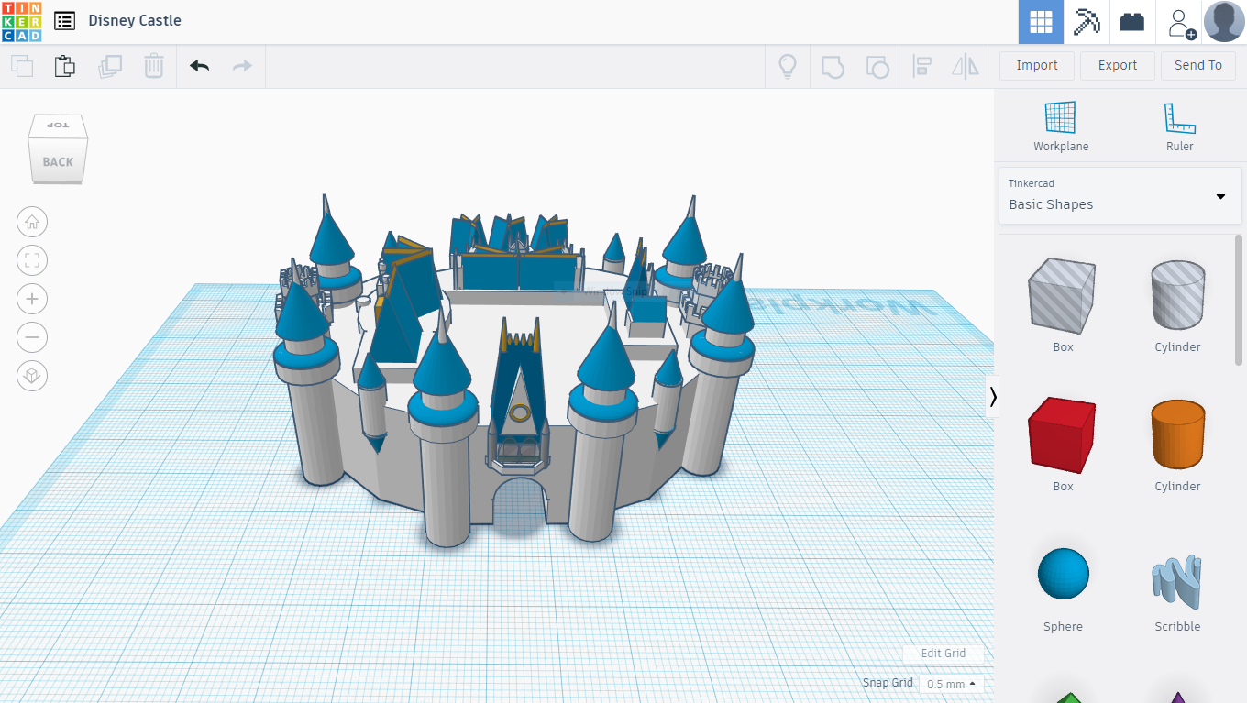Click the Export button
1247x703 pixels.
tap(1118, 65)
